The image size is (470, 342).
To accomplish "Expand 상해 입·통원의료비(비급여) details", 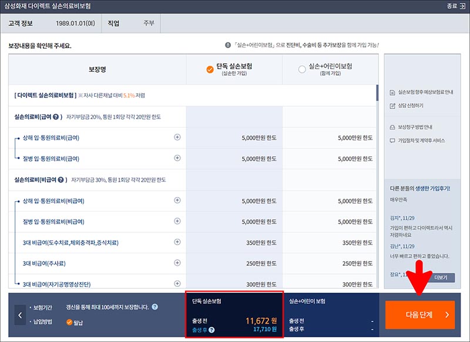I will coord(177,200).
